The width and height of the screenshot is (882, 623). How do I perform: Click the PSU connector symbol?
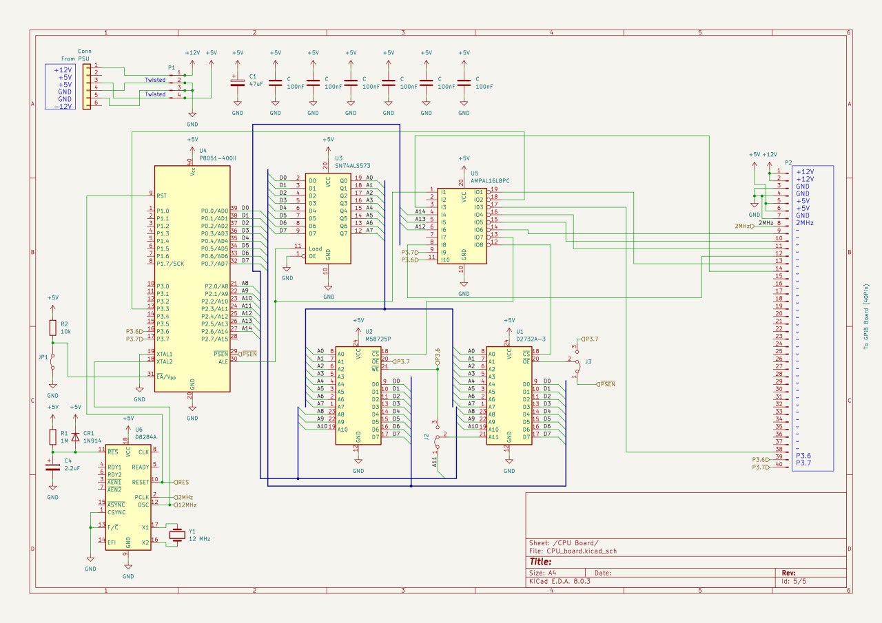pos(86,85)
